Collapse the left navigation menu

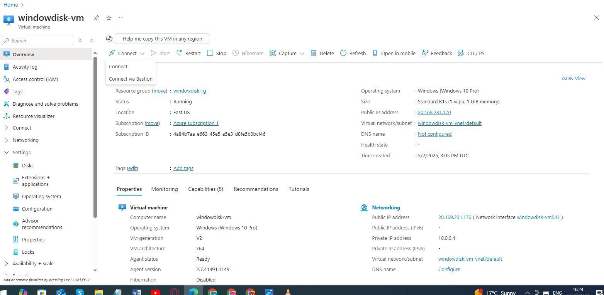click(x=92, y=40)
